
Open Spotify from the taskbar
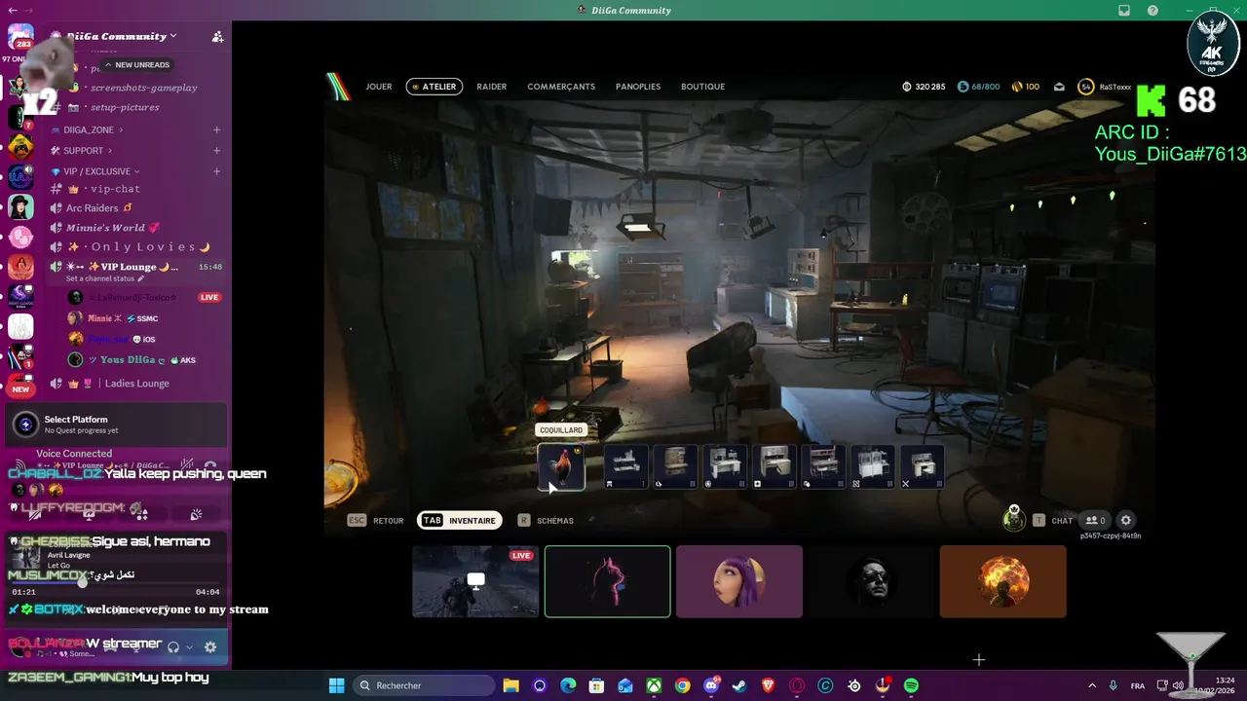[x=911, y=685]
